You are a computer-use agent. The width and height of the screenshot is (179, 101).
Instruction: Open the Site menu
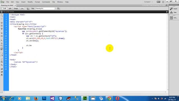[x=53, y=2]
